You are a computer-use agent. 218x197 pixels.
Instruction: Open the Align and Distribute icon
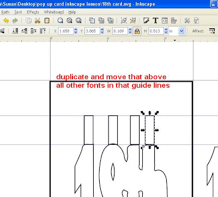point(174,21)
